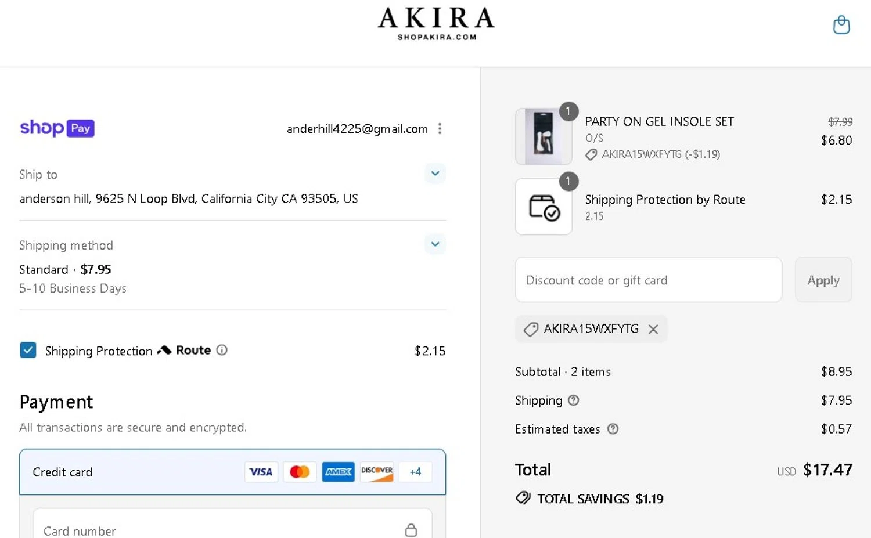The image size is (871, 538).
Task: Click the quantity badge on Route protection thumbnail
Action: pos(568,181)
